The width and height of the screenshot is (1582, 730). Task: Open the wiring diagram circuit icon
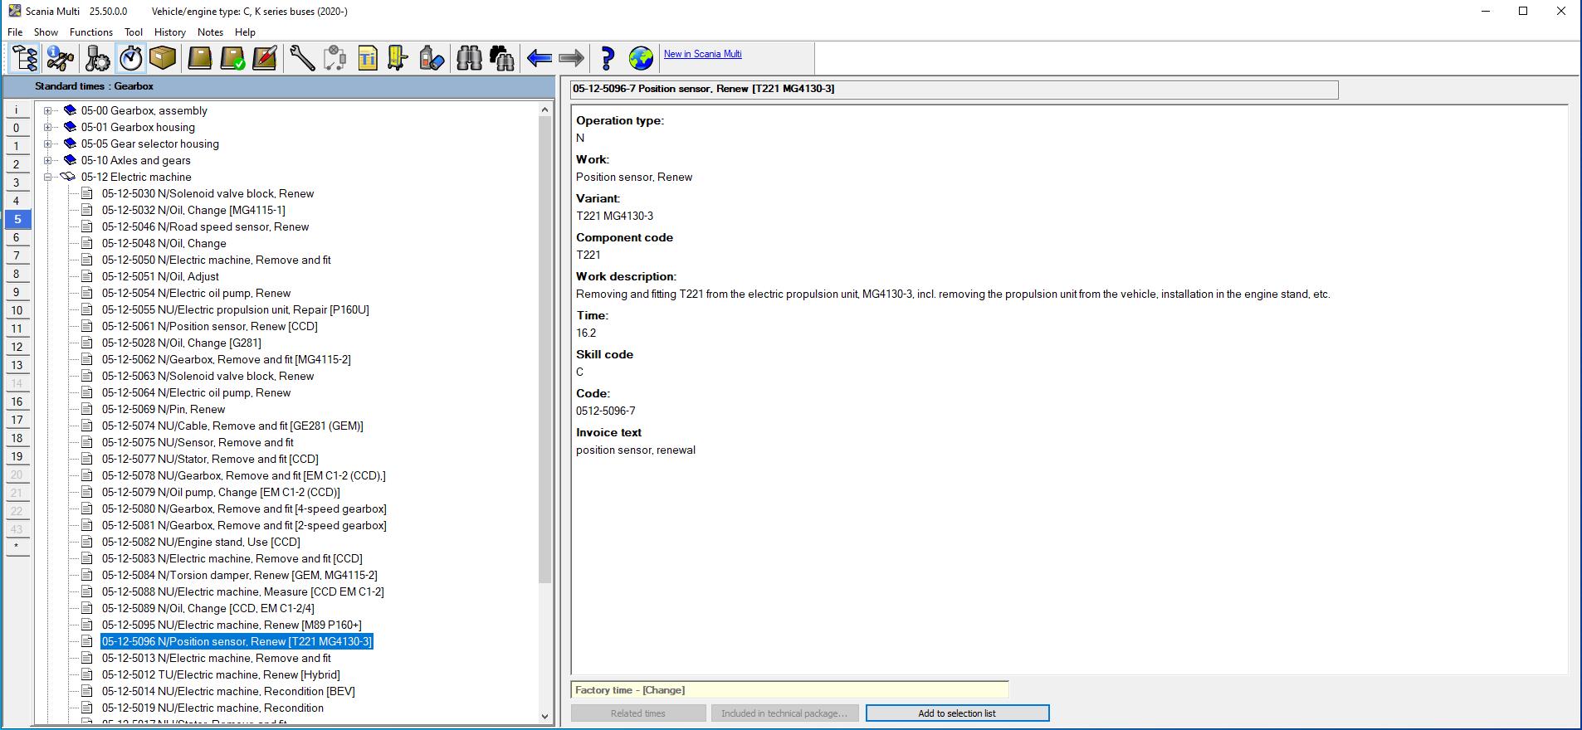[x=335, y=58]
